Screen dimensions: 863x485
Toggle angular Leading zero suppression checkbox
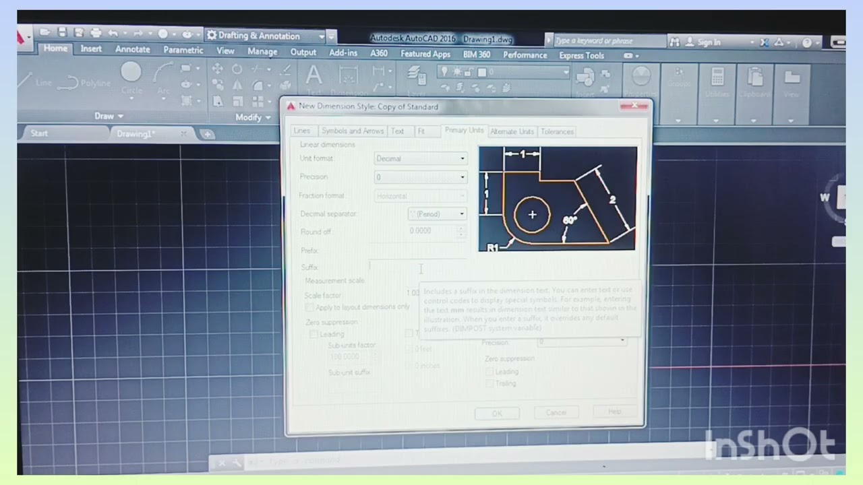point(489,371)
